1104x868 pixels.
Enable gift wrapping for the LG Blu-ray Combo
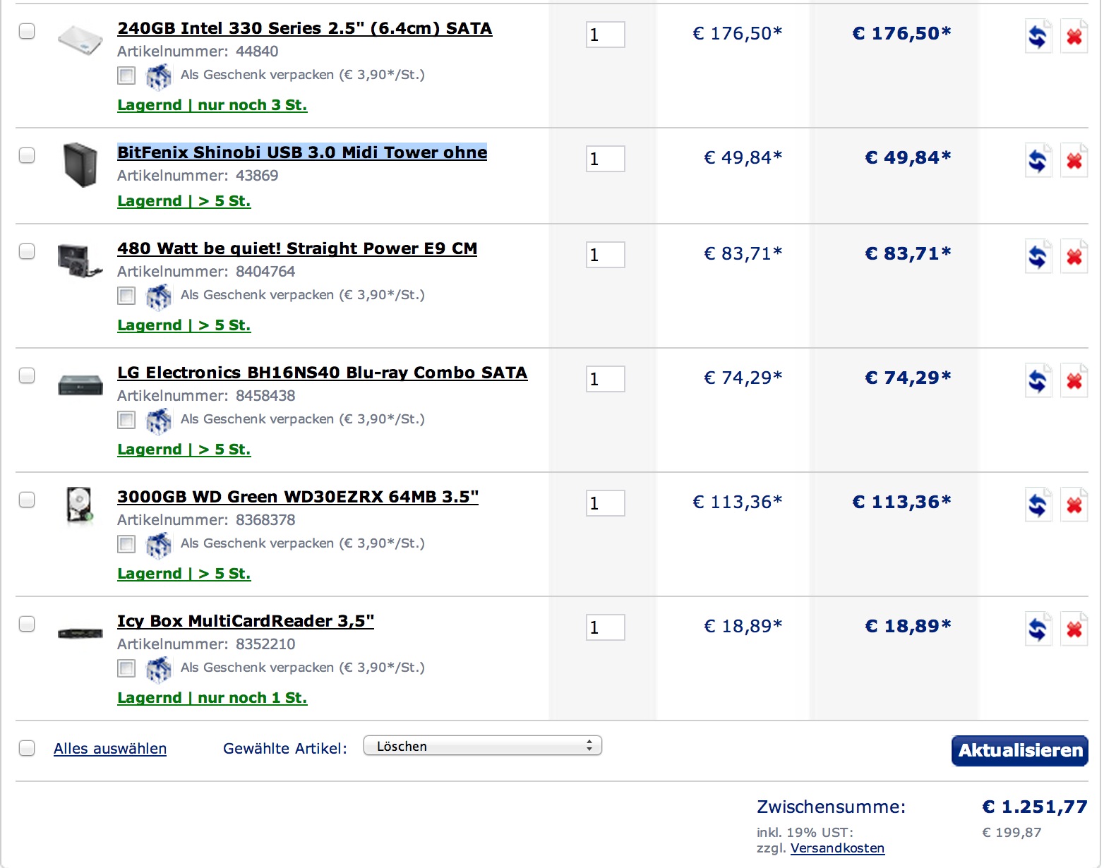click(x=126, y=420)
